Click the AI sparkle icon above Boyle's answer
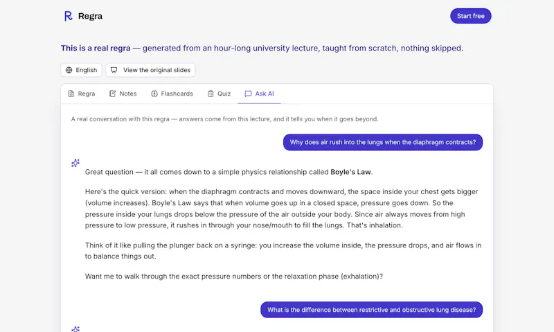The width and height of the screenshot is (554, 332). [75, 163]
